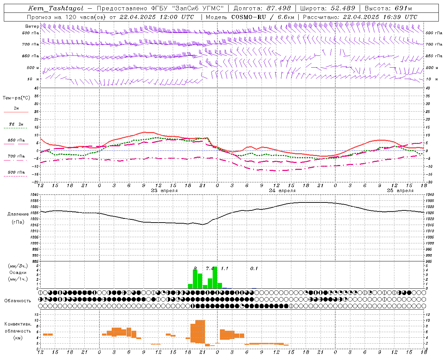The image size is (444, 355).
Task: Click the 10 м wind level label on left
Action: coord(33,79)
